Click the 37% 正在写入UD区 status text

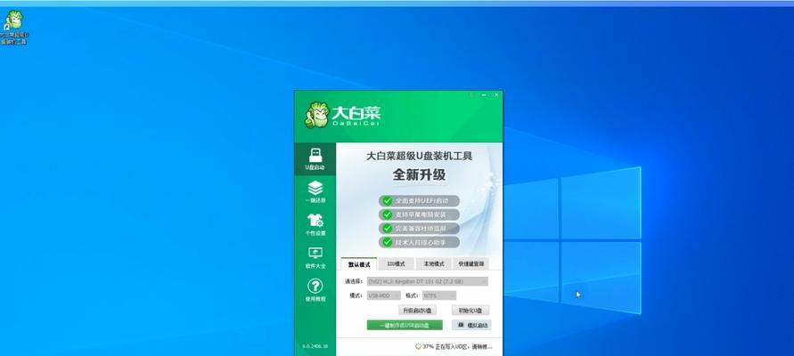pyautogui.click(x=457, y=347)
